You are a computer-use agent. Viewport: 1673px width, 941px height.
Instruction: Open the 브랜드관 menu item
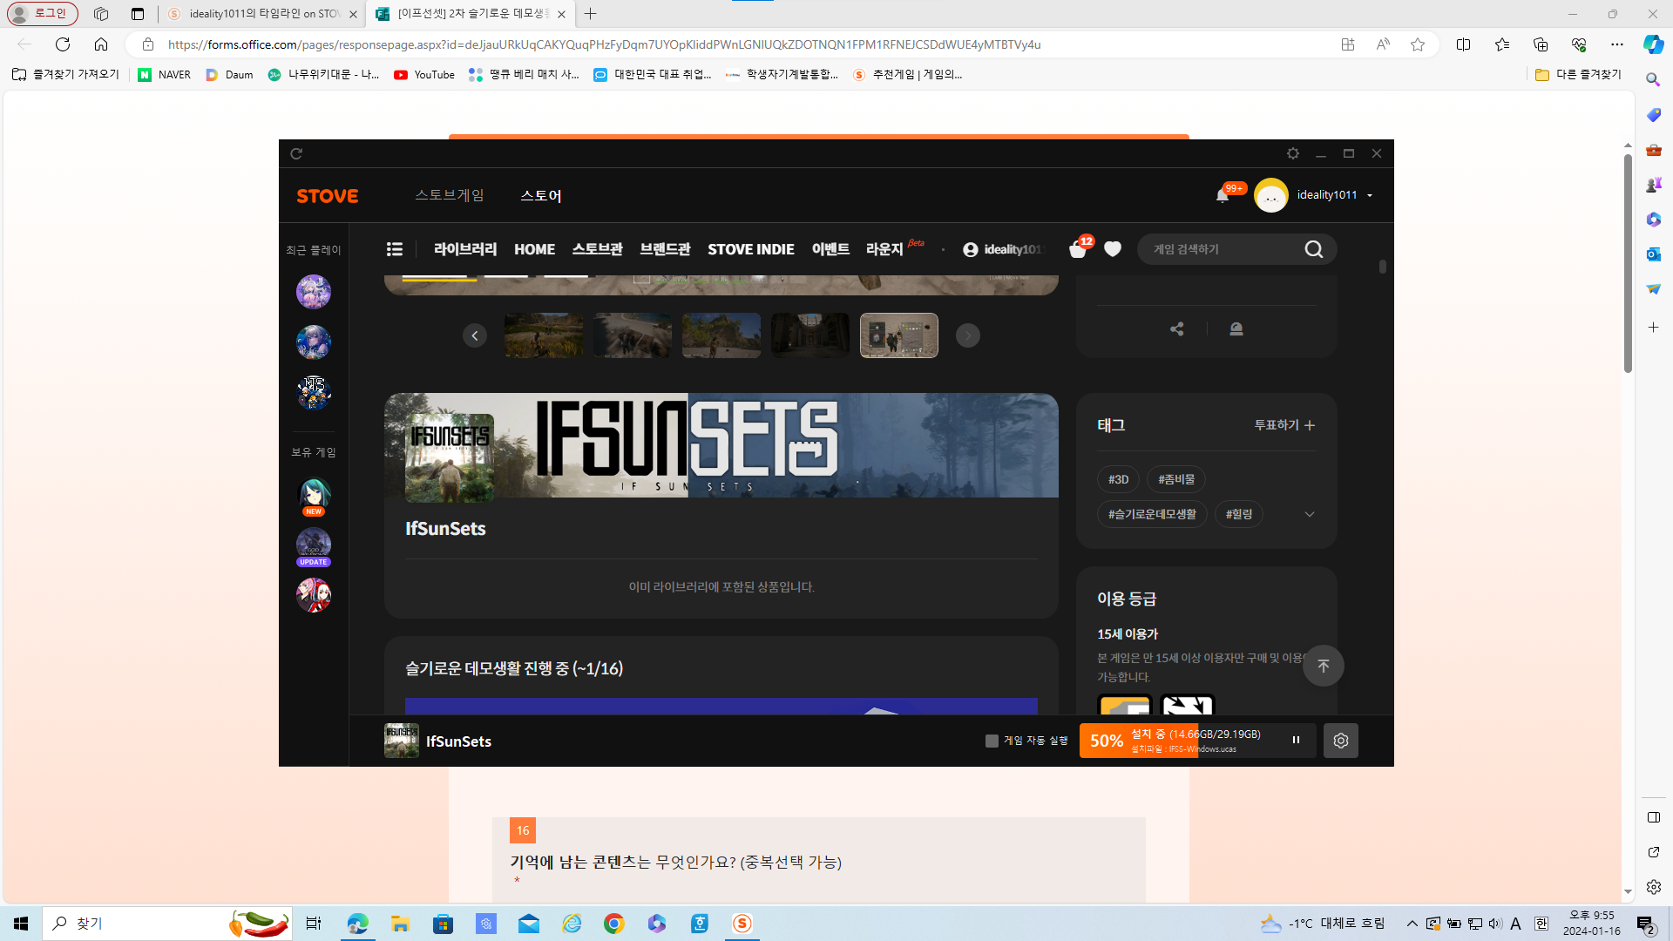tap(665, 249)
